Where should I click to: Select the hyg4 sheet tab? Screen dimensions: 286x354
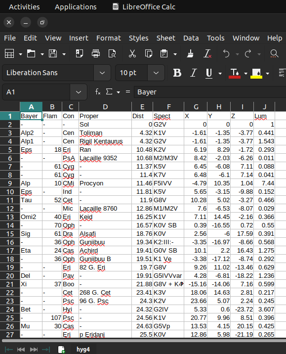tap(83, 349)
